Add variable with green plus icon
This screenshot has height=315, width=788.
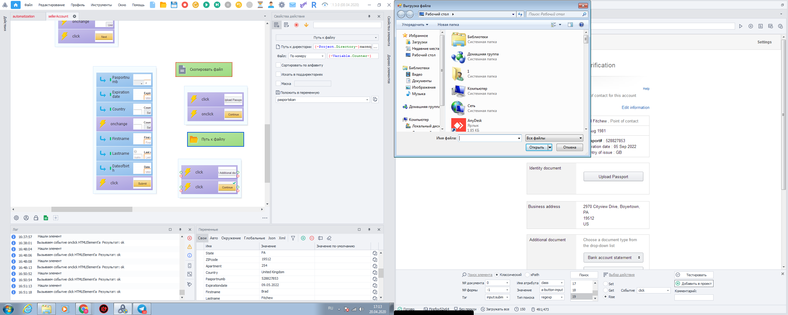click(x=303, y=238)
